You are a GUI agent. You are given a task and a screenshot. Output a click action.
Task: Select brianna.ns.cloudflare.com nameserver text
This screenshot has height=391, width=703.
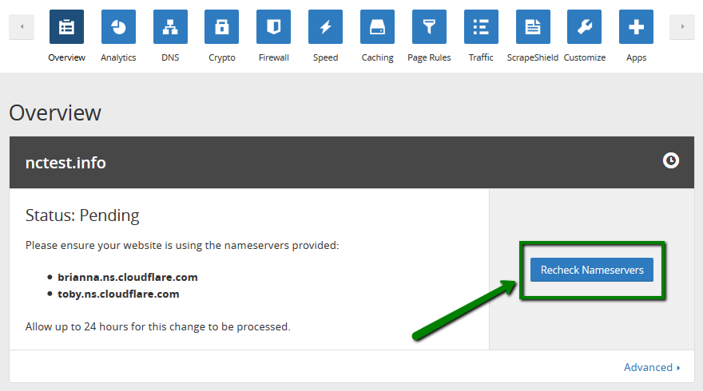coord(127,277)
